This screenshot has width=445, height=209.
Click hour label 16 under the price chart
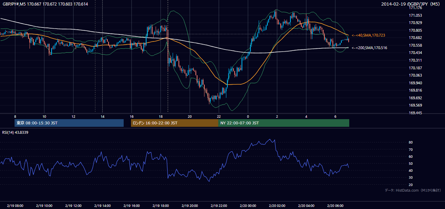131,116
